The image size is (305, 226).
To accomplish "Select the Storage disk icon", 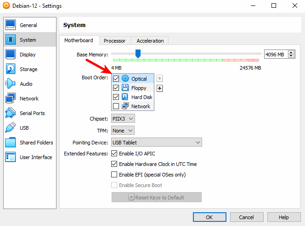I will 11,69.
